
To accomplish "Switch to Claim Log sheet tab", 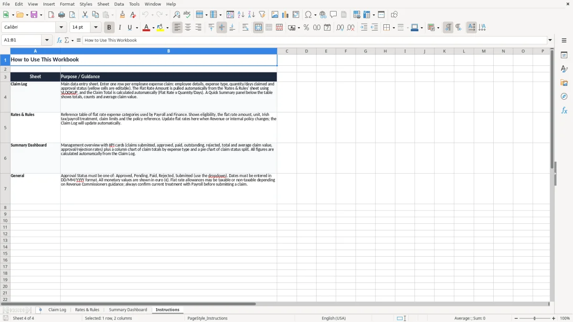I will pyautogui.click(x=57, y=310).
